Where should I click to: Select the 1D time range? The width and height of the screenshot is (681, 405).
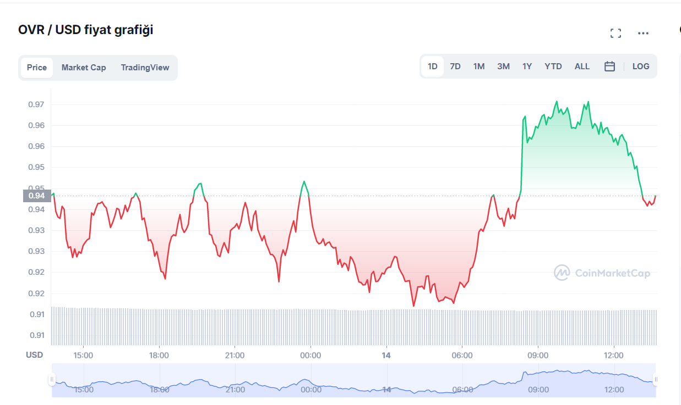433,66
